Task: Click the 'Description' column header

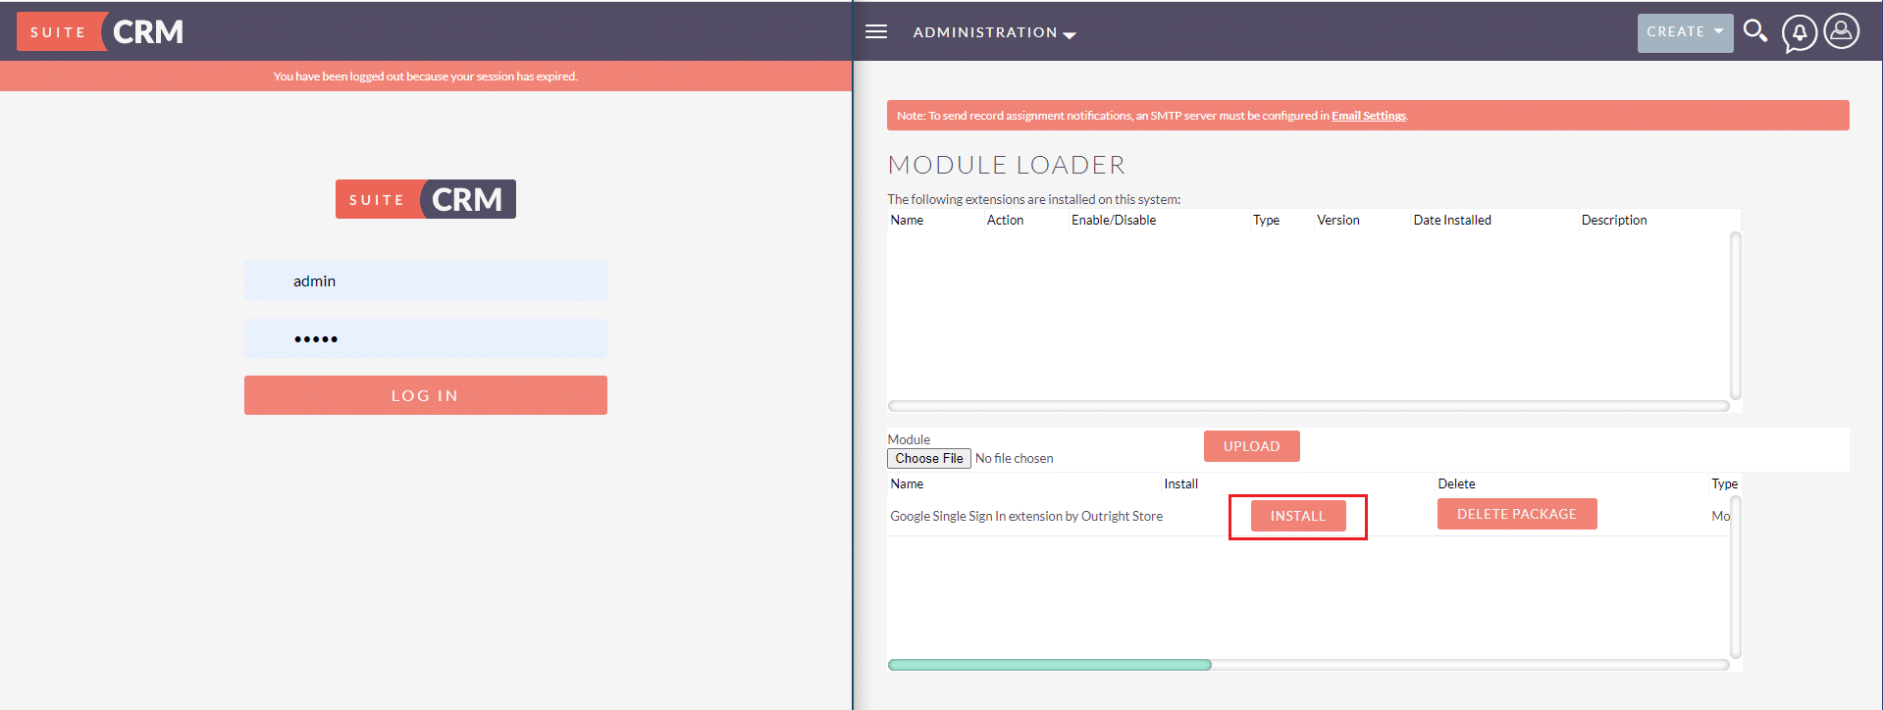Action: click(1614, 220)
